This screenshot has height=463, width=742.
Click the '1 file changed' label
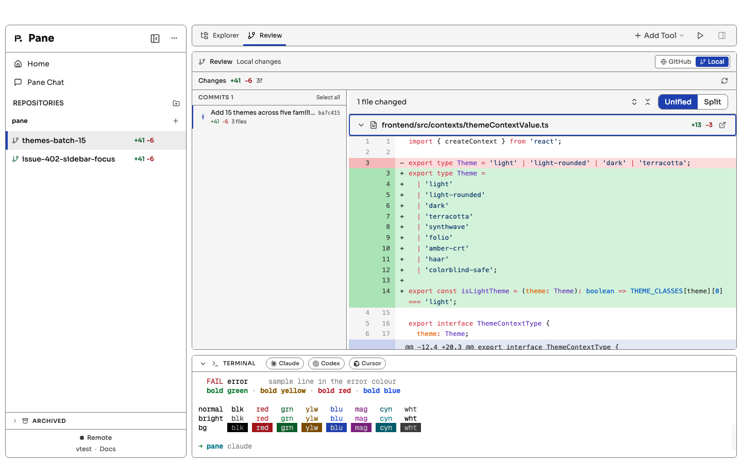point(382,102)
